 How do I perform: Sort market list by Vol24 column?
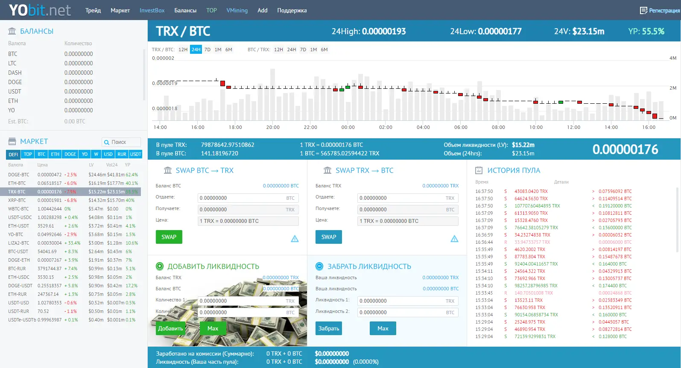point(112,165)
